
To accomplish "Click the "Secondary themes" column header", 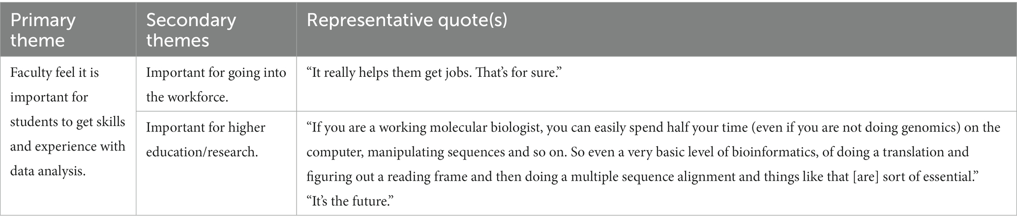I will click(216, 29).
